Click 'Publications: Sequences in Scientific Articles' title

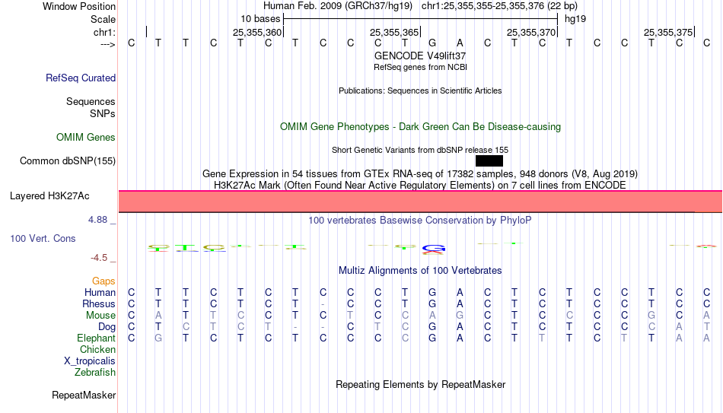[420, 91]
